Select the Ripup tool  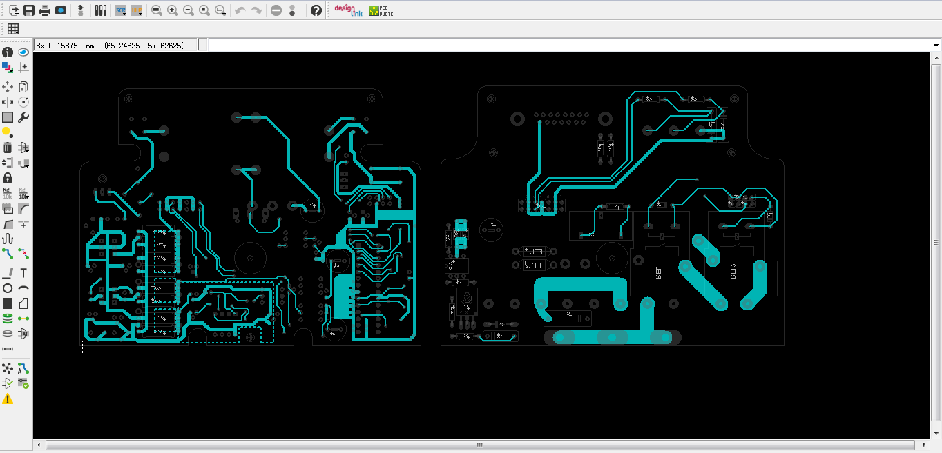click(x=23, y=254)
